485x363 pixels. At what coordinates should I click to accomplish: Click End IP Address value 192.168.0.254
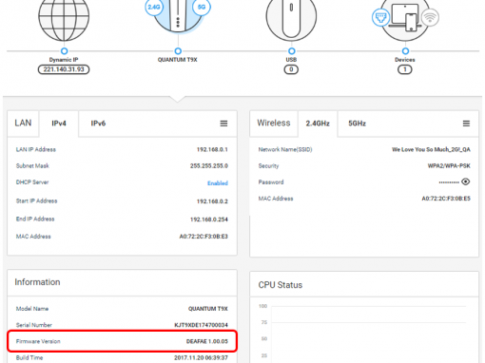tap(209, 220)
